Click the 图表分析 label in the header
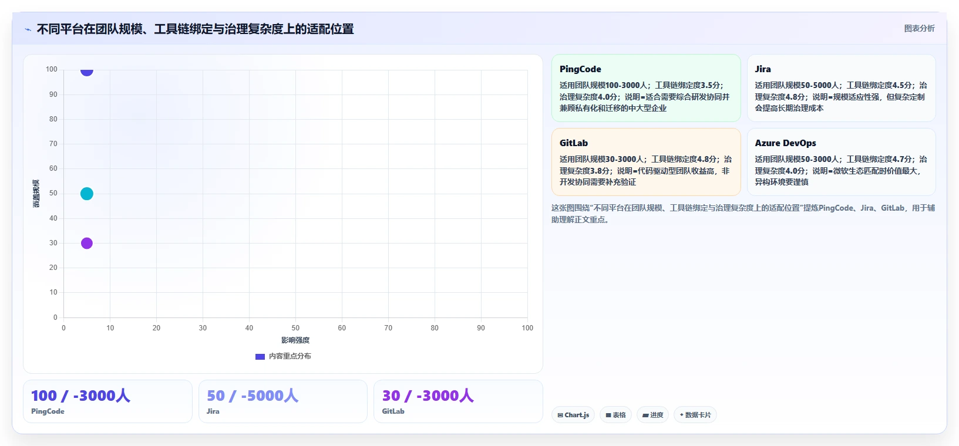The width and height of the screenshot is (959, 446). [x=919, y=28]
